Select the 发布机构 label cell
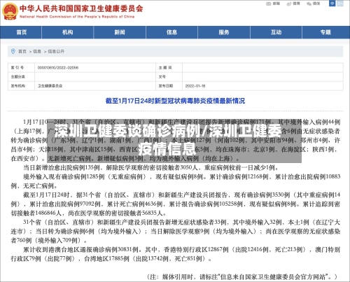350x282 pixels. (x=21, y=86)
